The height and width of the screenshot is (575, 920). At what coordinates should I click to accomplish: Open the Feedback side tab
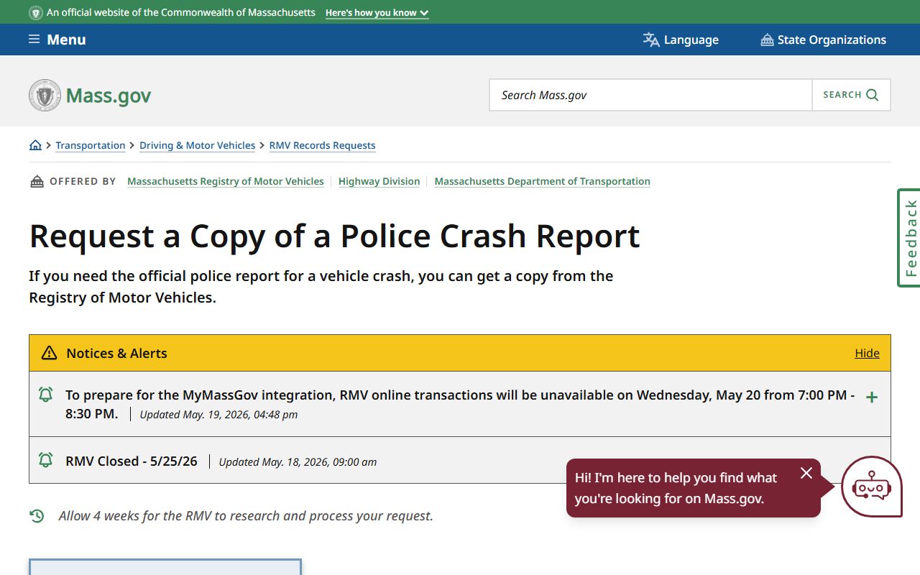(x=909, y=238)
